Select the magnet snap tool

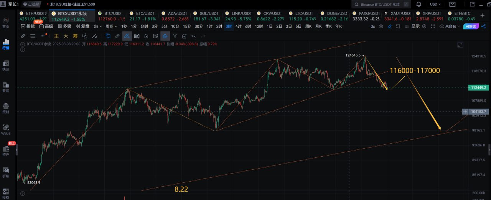point(165,36)
